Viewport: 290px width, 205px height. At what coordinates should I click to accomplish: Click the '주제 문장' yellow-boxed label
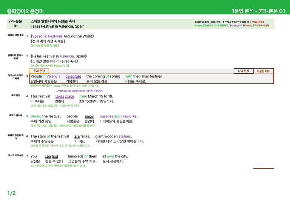(x=39, y=71)
